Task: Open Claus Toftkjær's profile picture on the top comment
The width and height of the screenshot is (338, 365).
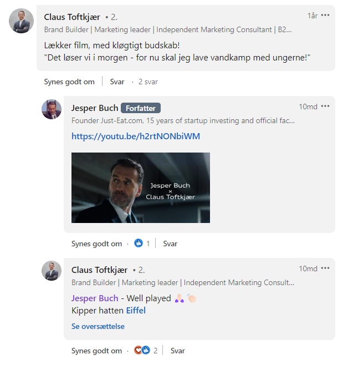Action: [x=21, y=21]
